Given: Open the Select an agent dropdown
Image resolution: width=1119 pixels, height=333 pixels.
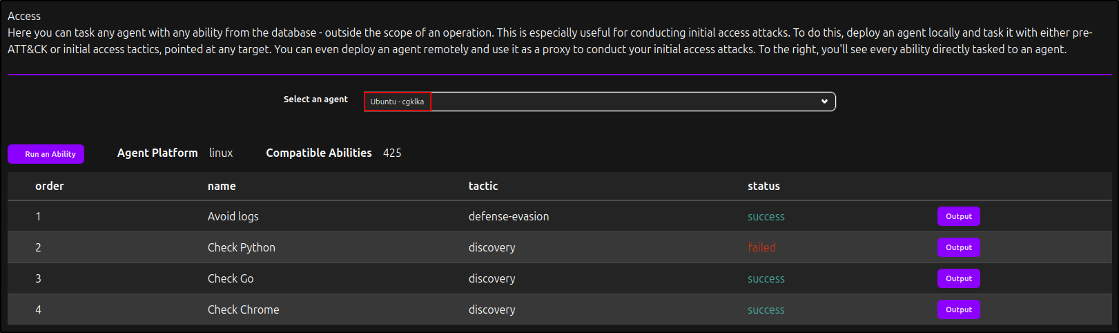Looking at the screenshot, I should 599,102.
